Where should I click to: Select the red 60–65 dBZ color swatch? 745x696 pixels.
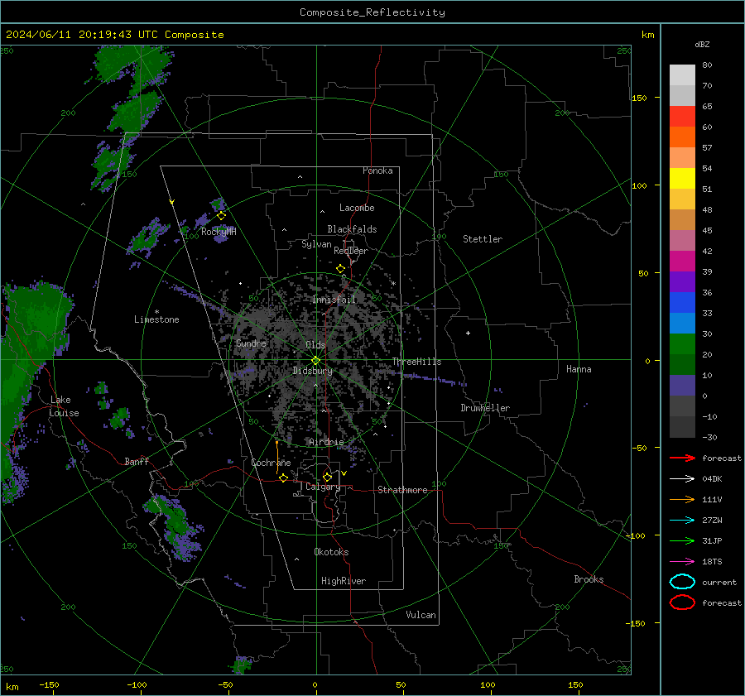682,117
